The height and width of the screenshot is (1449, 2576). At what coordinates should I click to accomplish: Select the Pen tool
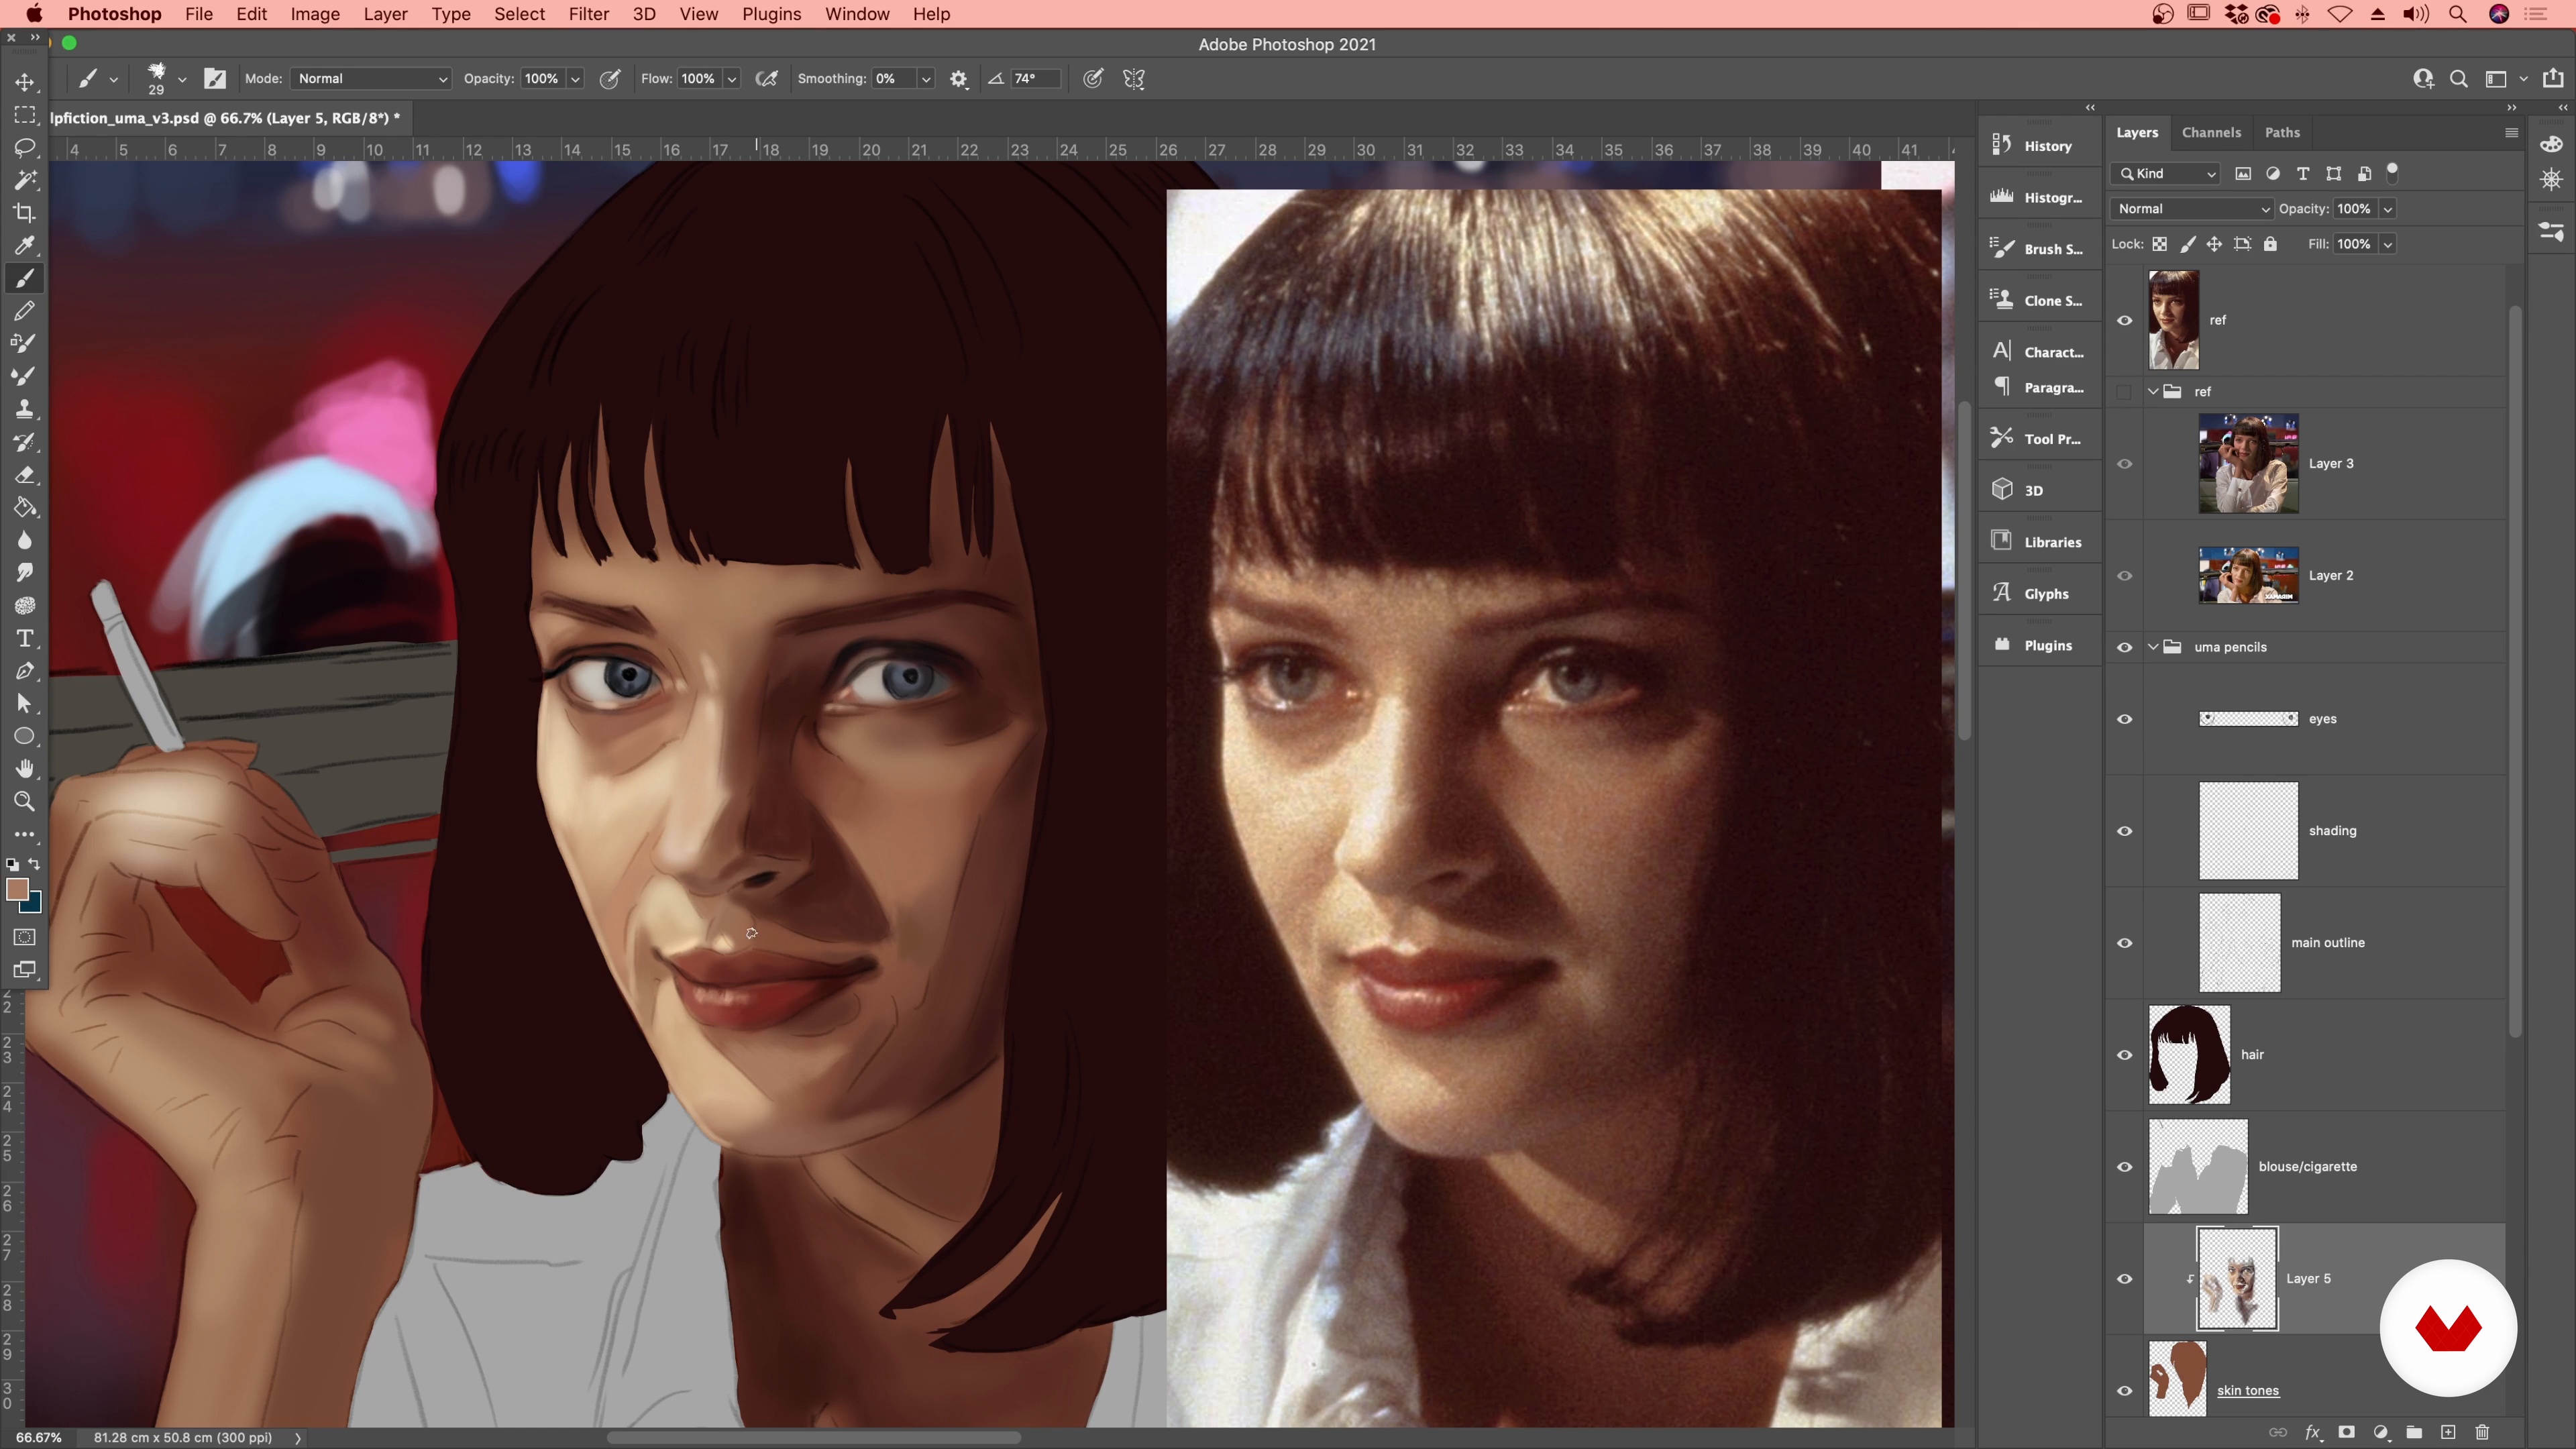click(25, 671)
